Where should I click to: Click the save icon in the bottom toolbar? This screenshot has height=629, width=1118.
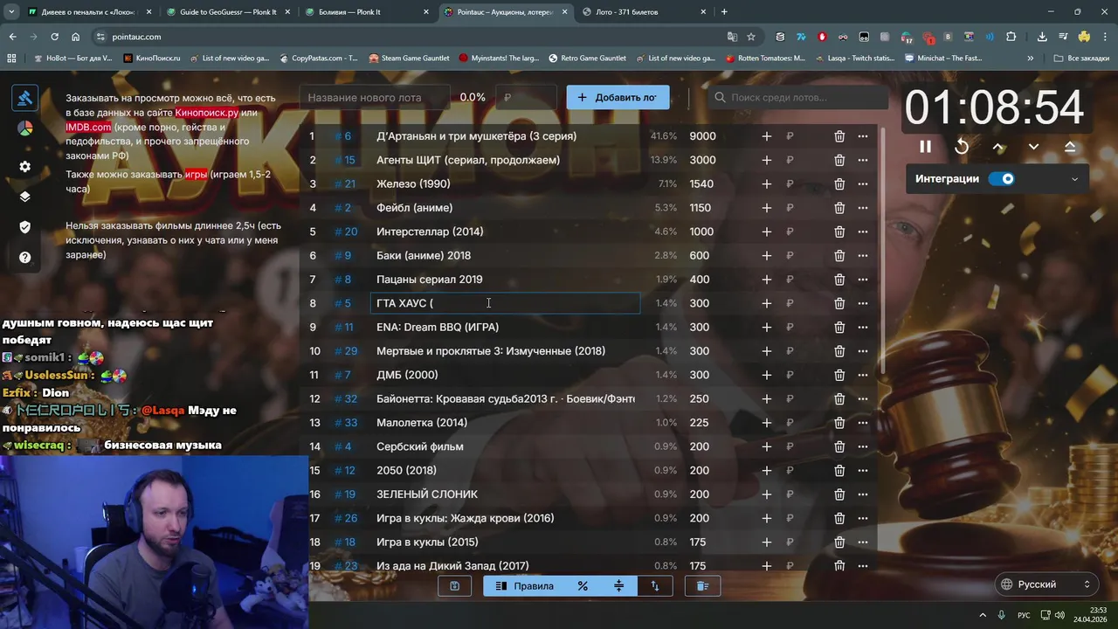pyautogui.click(x=454, y=586)
